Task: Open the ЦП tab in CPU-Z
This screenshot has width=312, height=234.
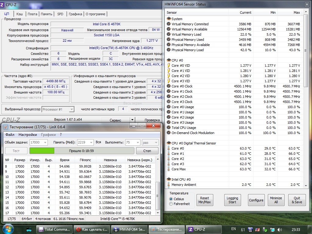Action: (7, 14)
